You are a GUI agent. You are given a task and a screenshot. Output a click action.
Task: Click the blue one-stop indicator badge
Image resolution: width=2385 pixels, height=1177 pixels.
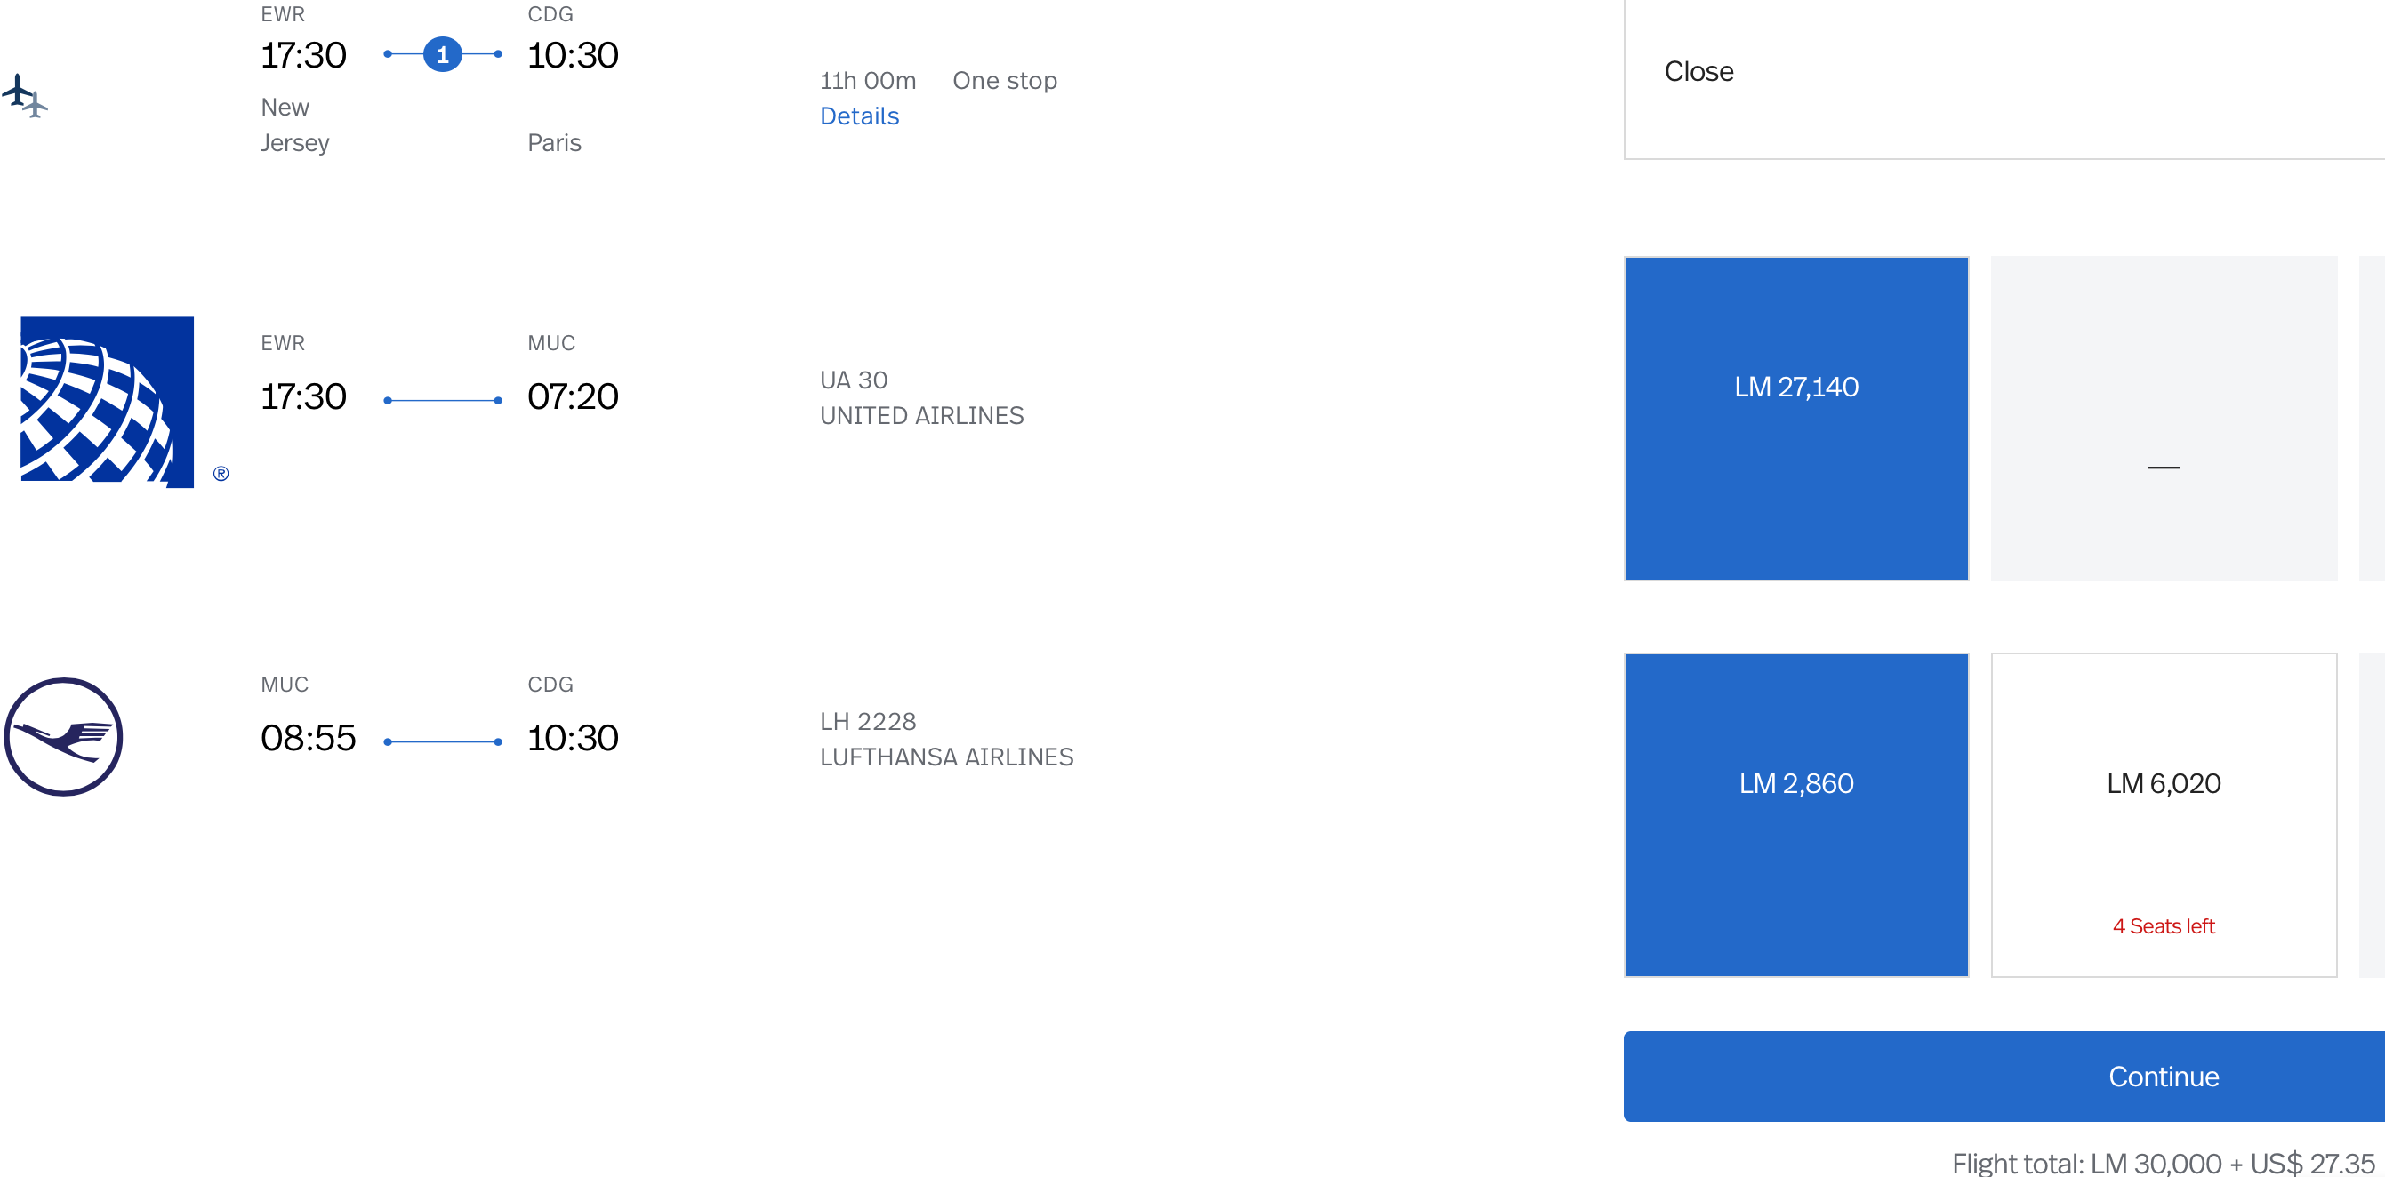[443, 54]
